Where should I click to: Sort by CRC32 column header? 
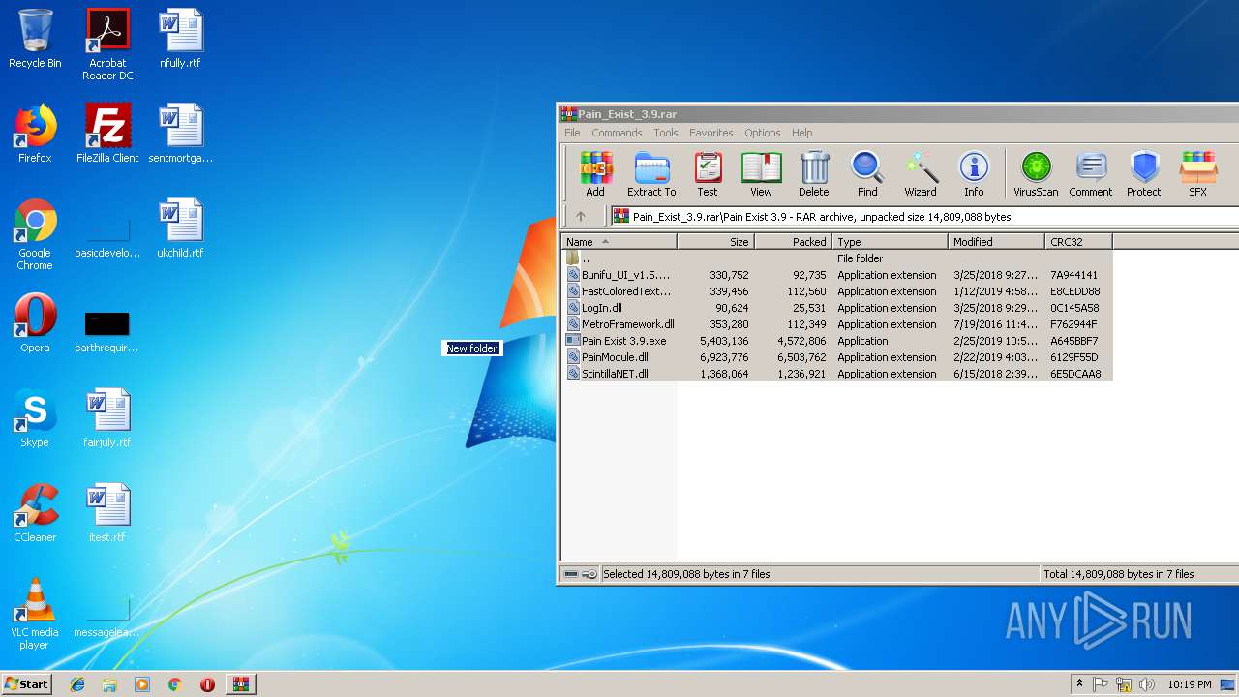coord(1078,242)
